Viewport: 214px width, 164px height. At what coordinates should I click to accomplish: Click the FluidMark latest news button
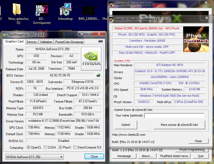(x=174, y=156)
